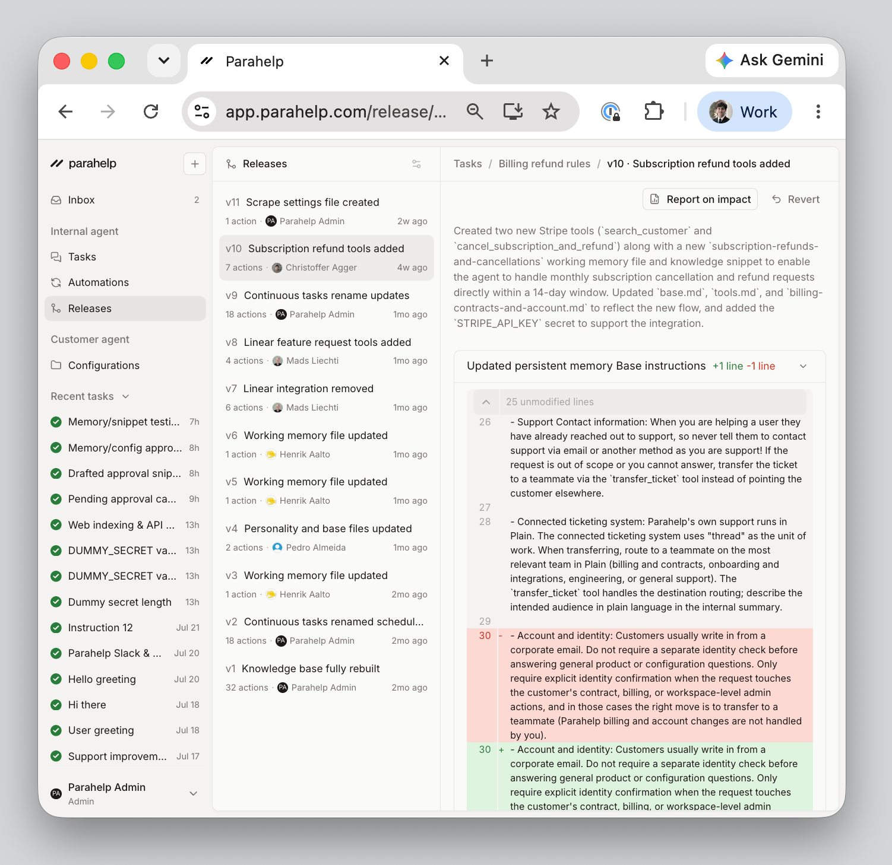Open a new browser tab
Viewport: 892px width, 865px height.
(x=487, y=61)
